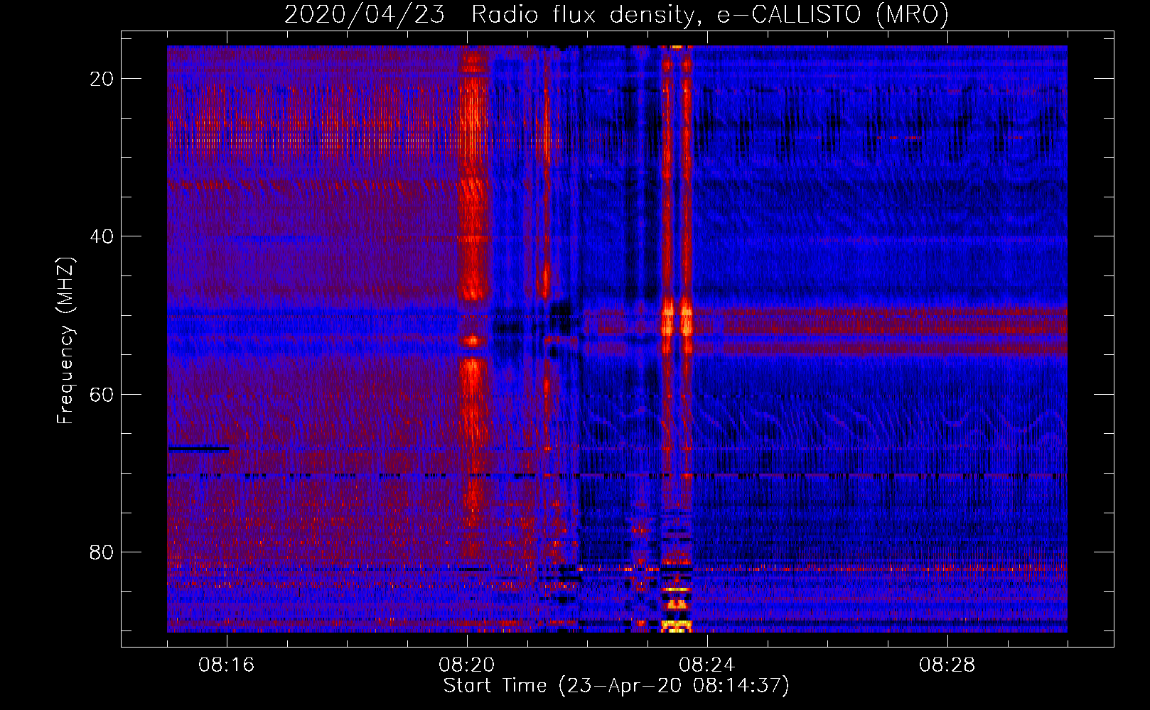Click the 'Frequency (MHZ)' y-axis label

[x=65, y=341]
